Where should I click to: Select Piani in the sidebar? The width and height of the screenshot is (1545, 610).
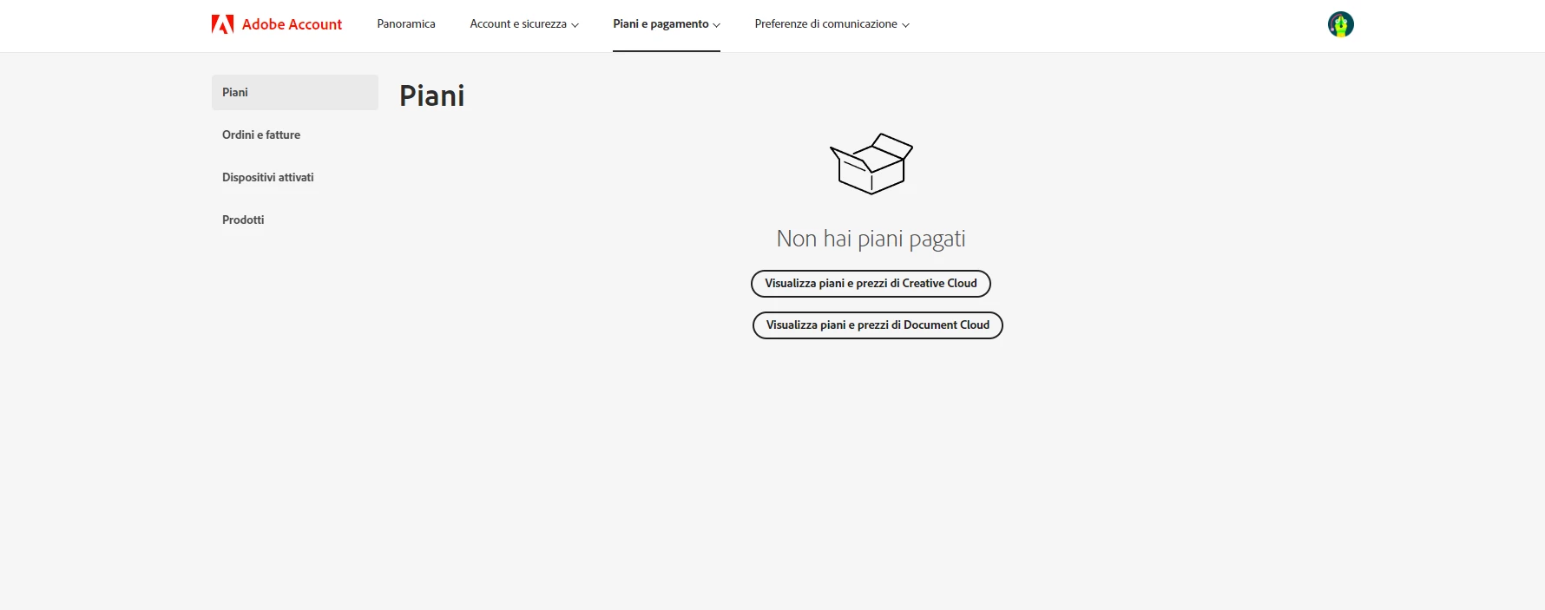click(x=295, y=92)
